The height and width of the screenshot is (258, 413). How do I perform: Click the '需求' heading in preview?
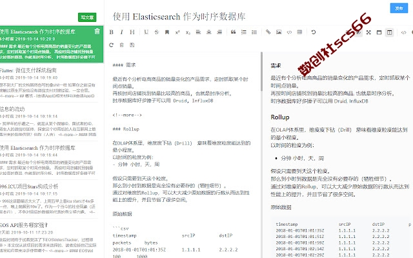[x=276, y=66]
